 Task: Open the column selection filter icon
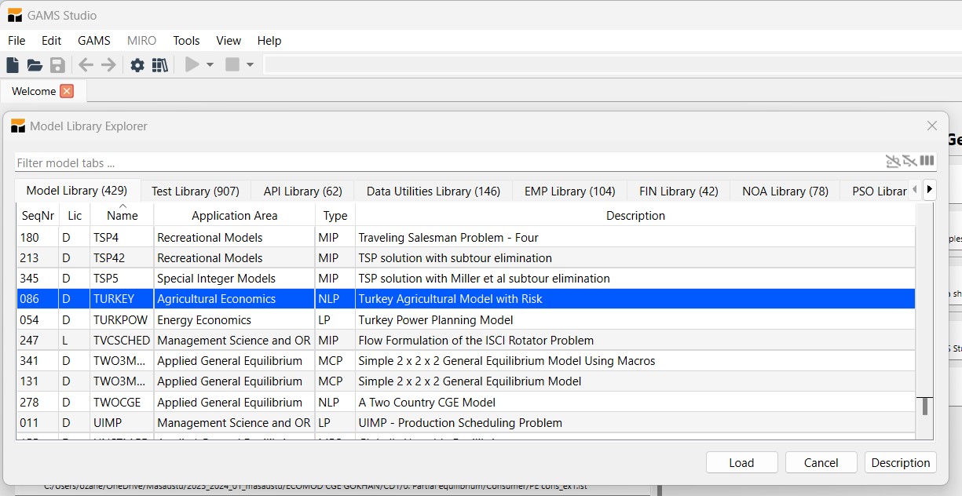tap(927, 161)
